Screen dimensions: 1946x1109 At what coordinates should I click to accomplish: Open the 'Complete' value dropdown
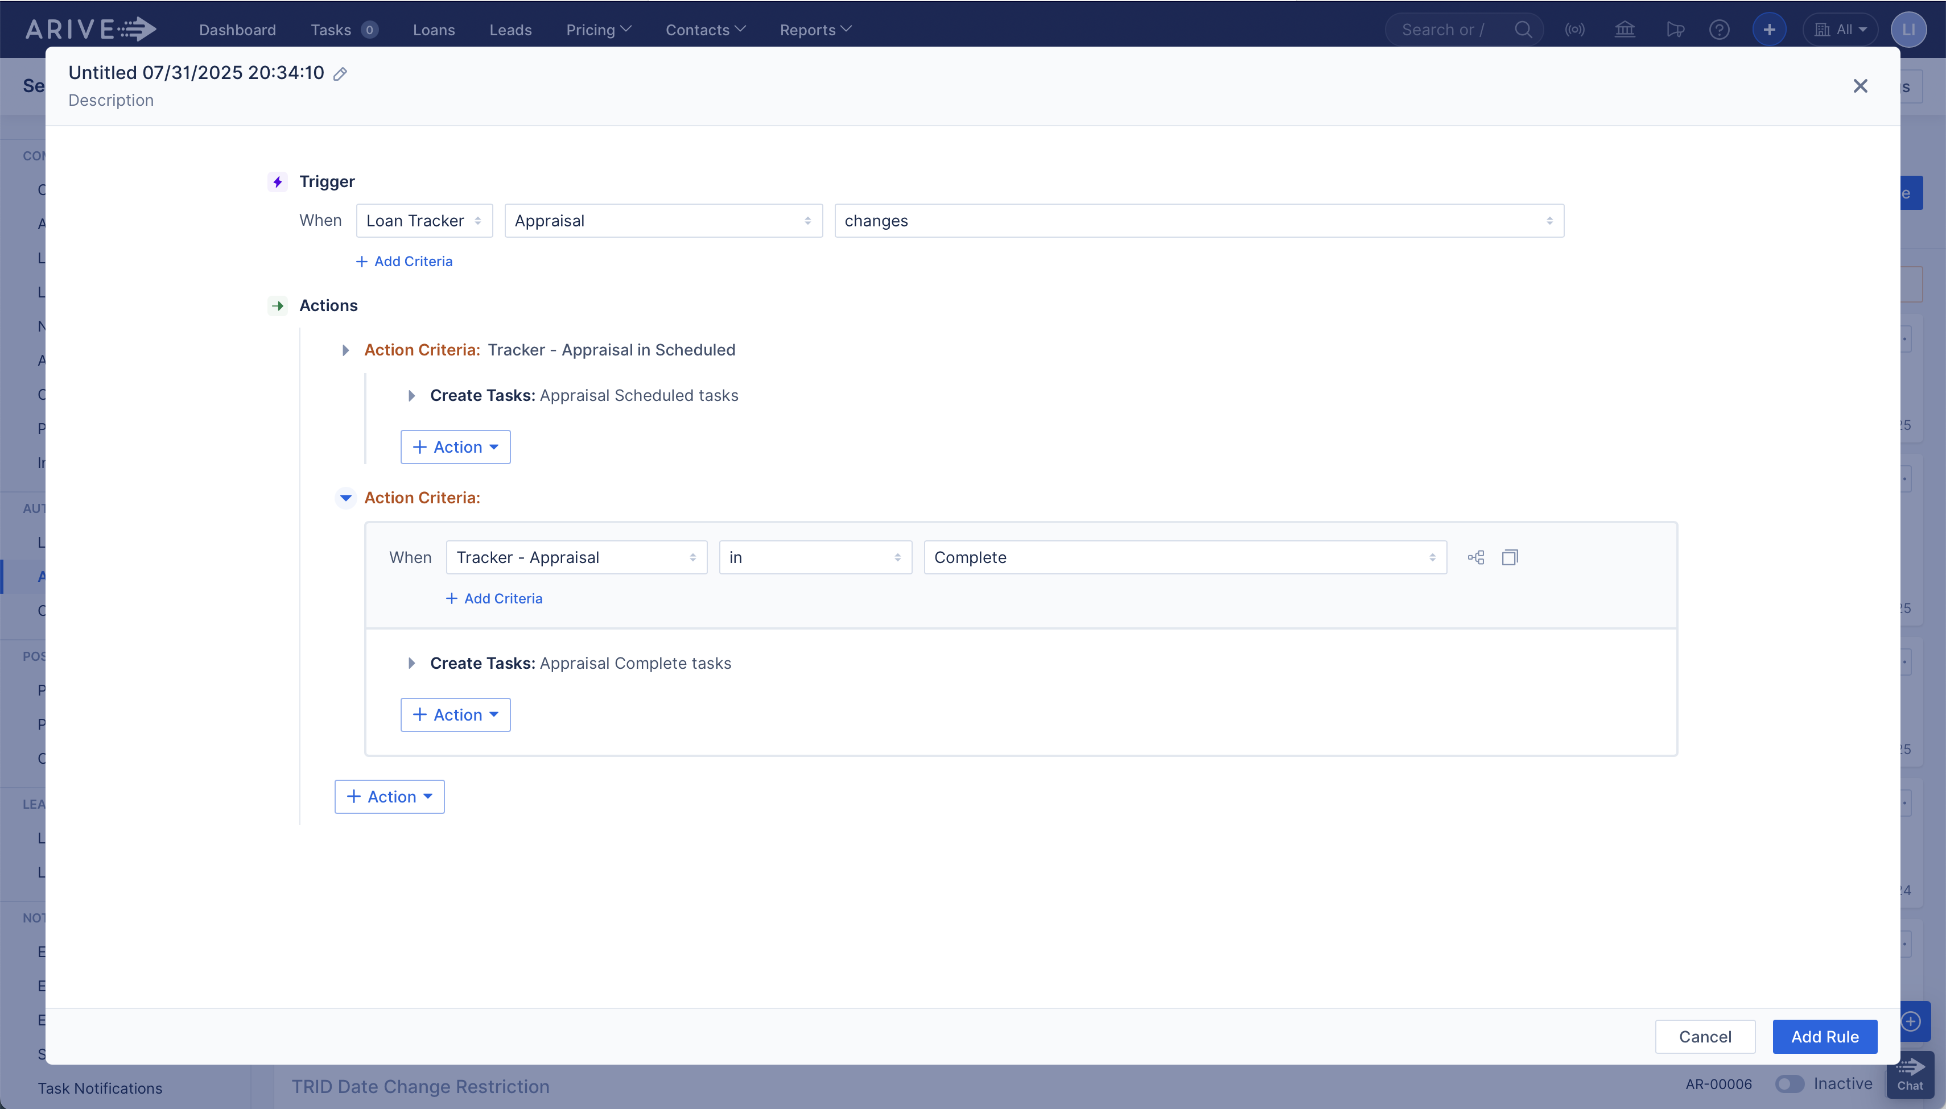click(x=1184, y=557)
